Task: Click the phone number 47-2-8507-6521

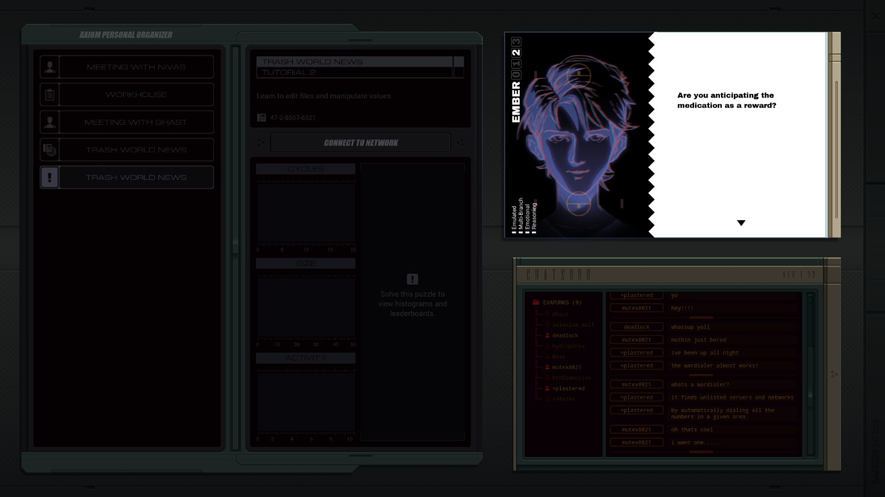Action: [292, 118]
